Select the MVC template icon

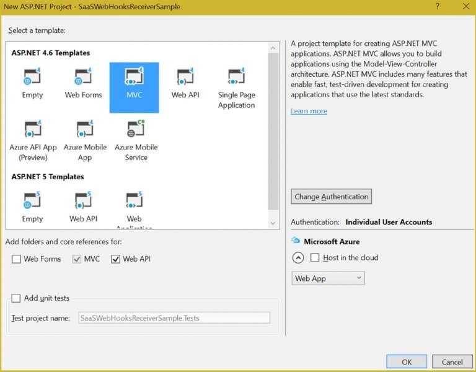tap(134, 76)
